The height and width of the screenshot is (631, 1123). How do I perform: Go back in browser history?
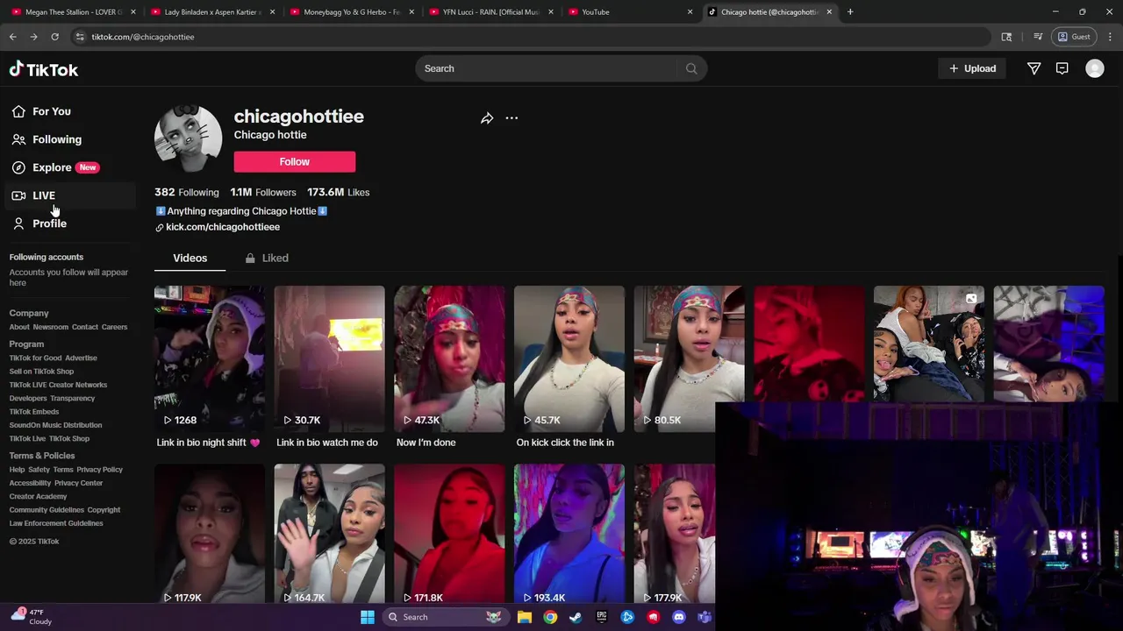pyautogui.click(x=12, y=37)
